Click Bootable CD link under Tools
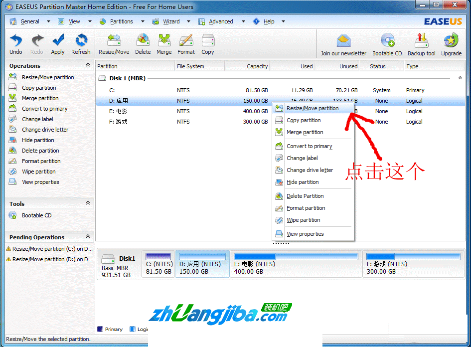This screenshot has height=347, width=471. [x=36, y=215]
